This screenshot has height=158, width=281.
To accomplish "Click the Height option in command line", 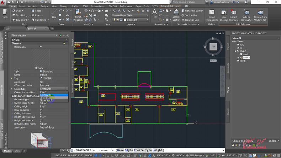I will 157,150.
